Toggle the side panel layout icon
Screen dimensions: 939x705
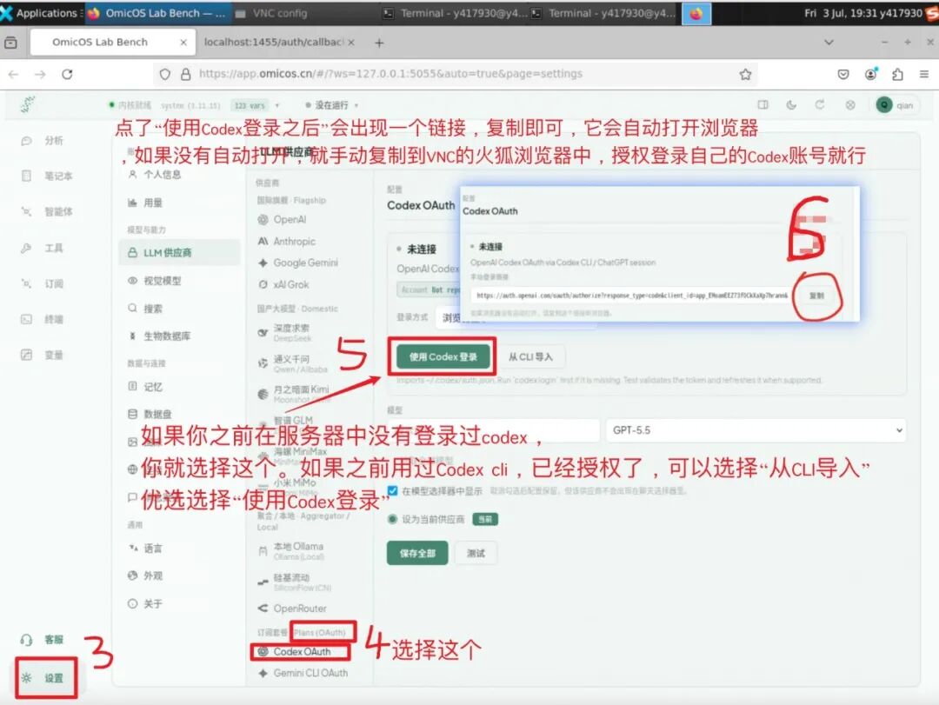(x=763, y=105)
